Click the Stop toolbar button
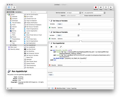Screen dimensions: 120x98 tap(106, 7)
